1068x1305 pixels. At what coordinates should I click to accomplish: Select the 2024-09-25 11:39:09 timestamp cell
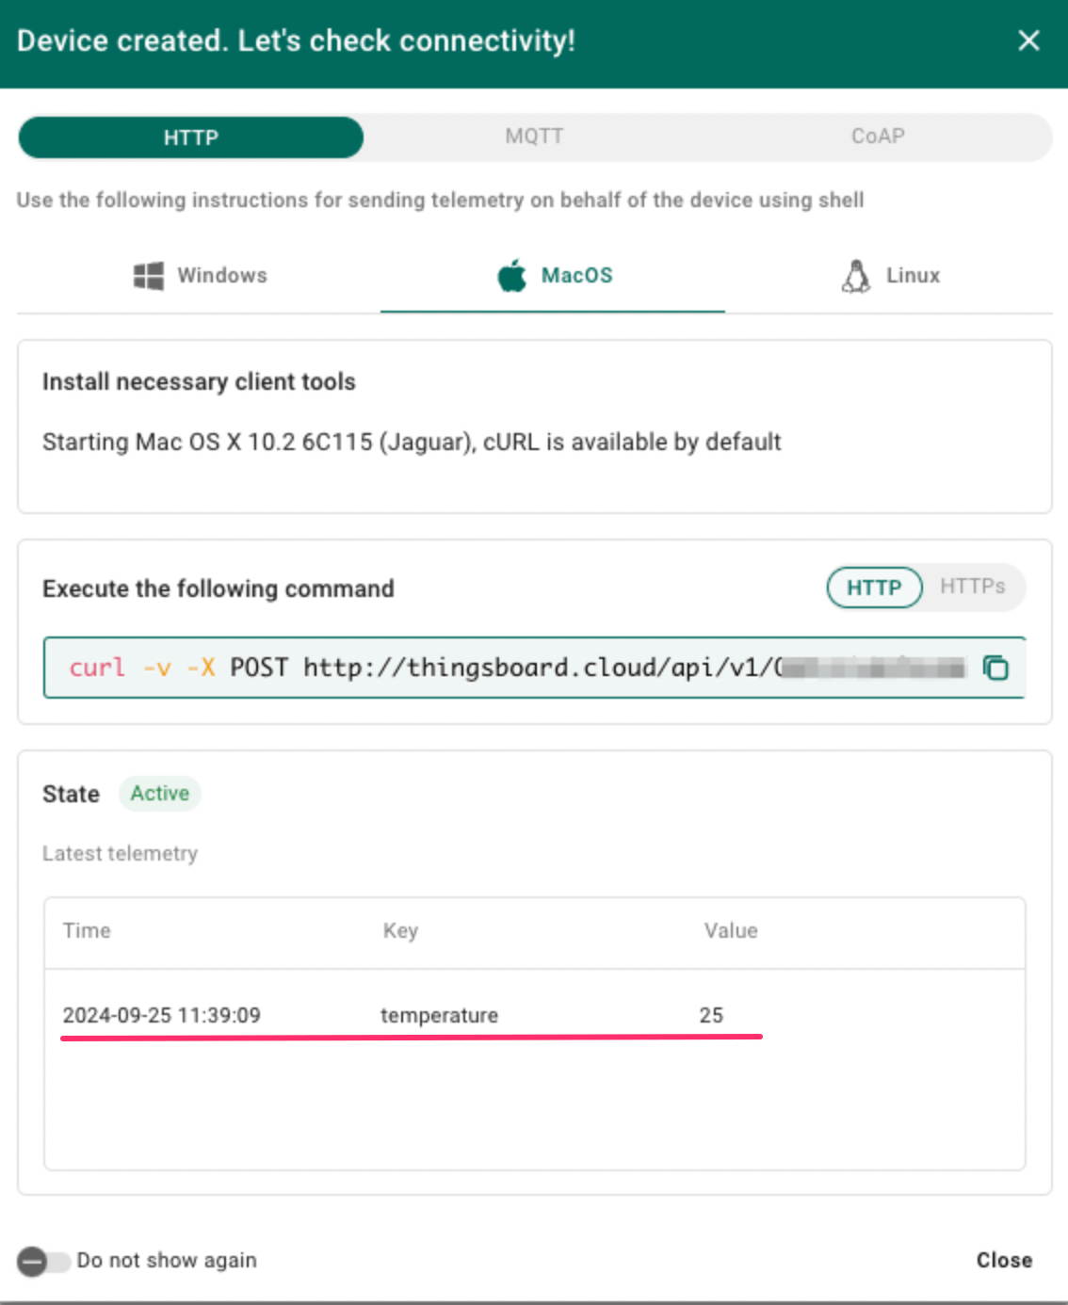tap(162, 1015)
